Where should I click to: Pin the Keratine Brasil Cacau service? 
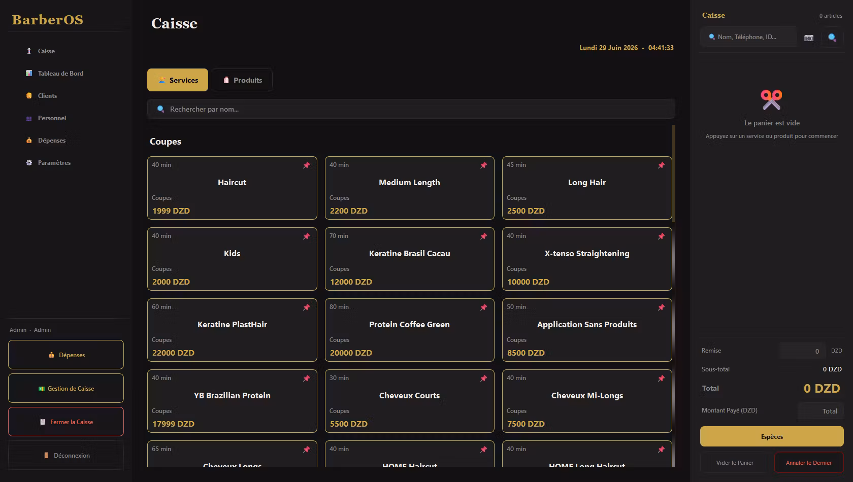coord(483,236)
